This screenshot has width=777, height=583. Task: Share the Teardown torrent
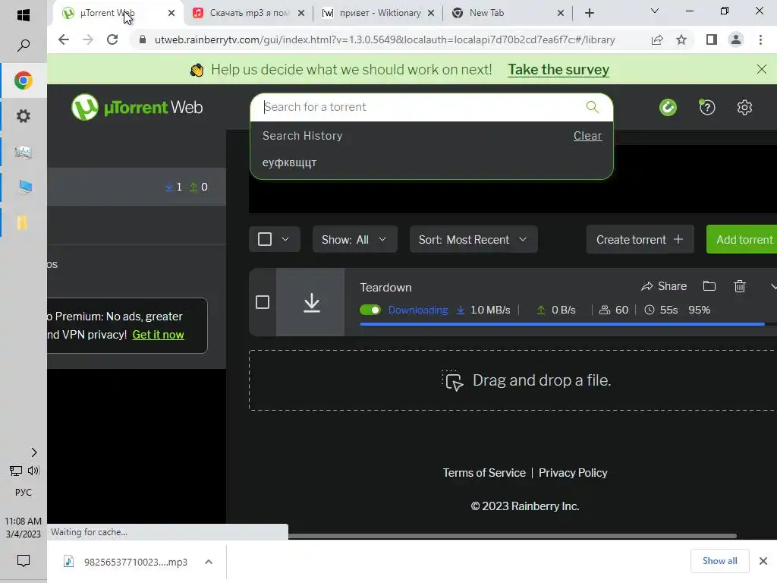[664, 286]
